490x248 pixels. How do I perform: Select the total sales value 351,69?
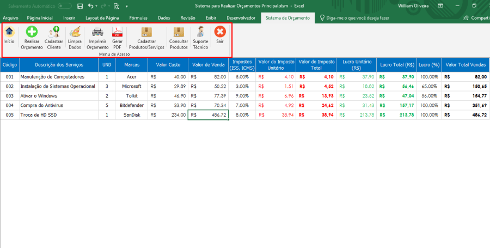pos(465,105)
